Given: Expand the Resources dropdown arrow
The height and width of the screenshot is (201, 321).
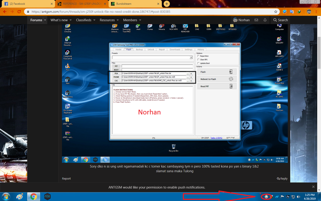Looking at the screenshot, I should (117, 20).
